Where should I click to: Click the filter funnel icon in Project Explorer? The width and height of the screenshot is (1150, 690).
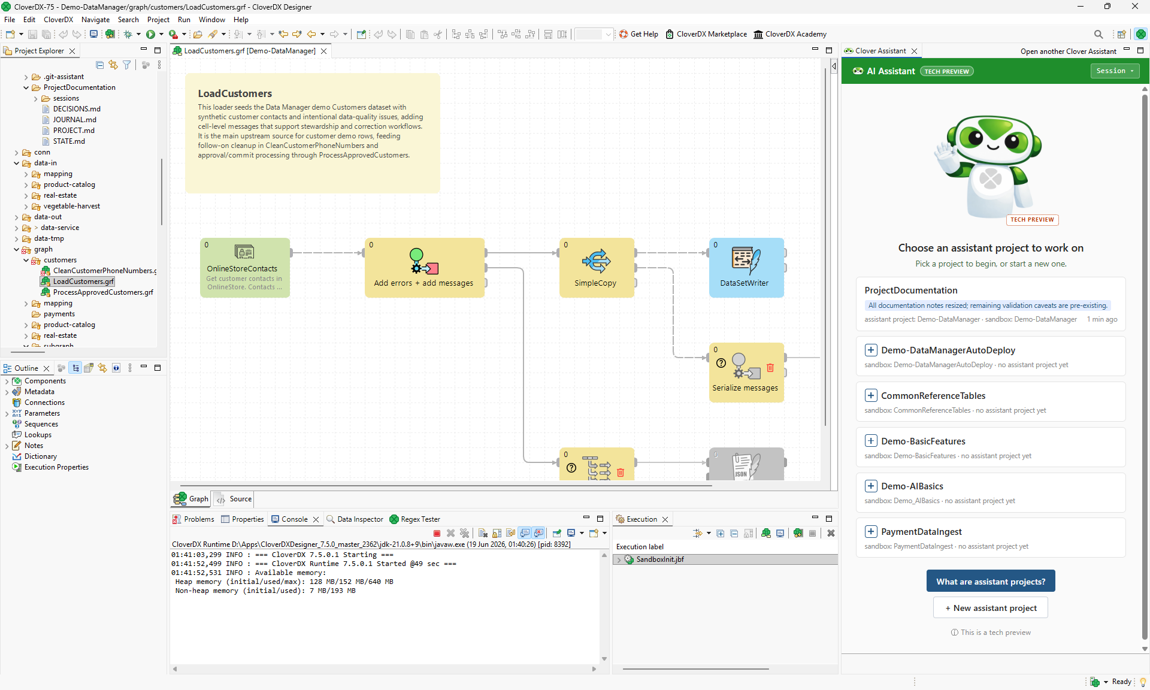click(x=127, y=65)
